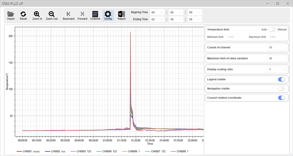This screenshot has width=293, height=156.
Task: Click the Reset refresh icon
Action: [23, 16]
